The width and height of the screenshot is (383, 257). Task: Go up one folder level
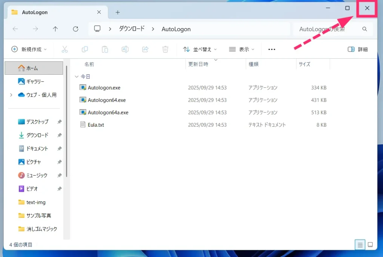tap(55, 29)
